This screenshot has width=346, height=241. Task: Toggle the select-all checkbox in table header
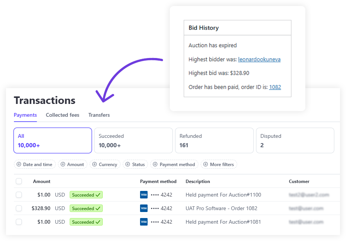19,181
